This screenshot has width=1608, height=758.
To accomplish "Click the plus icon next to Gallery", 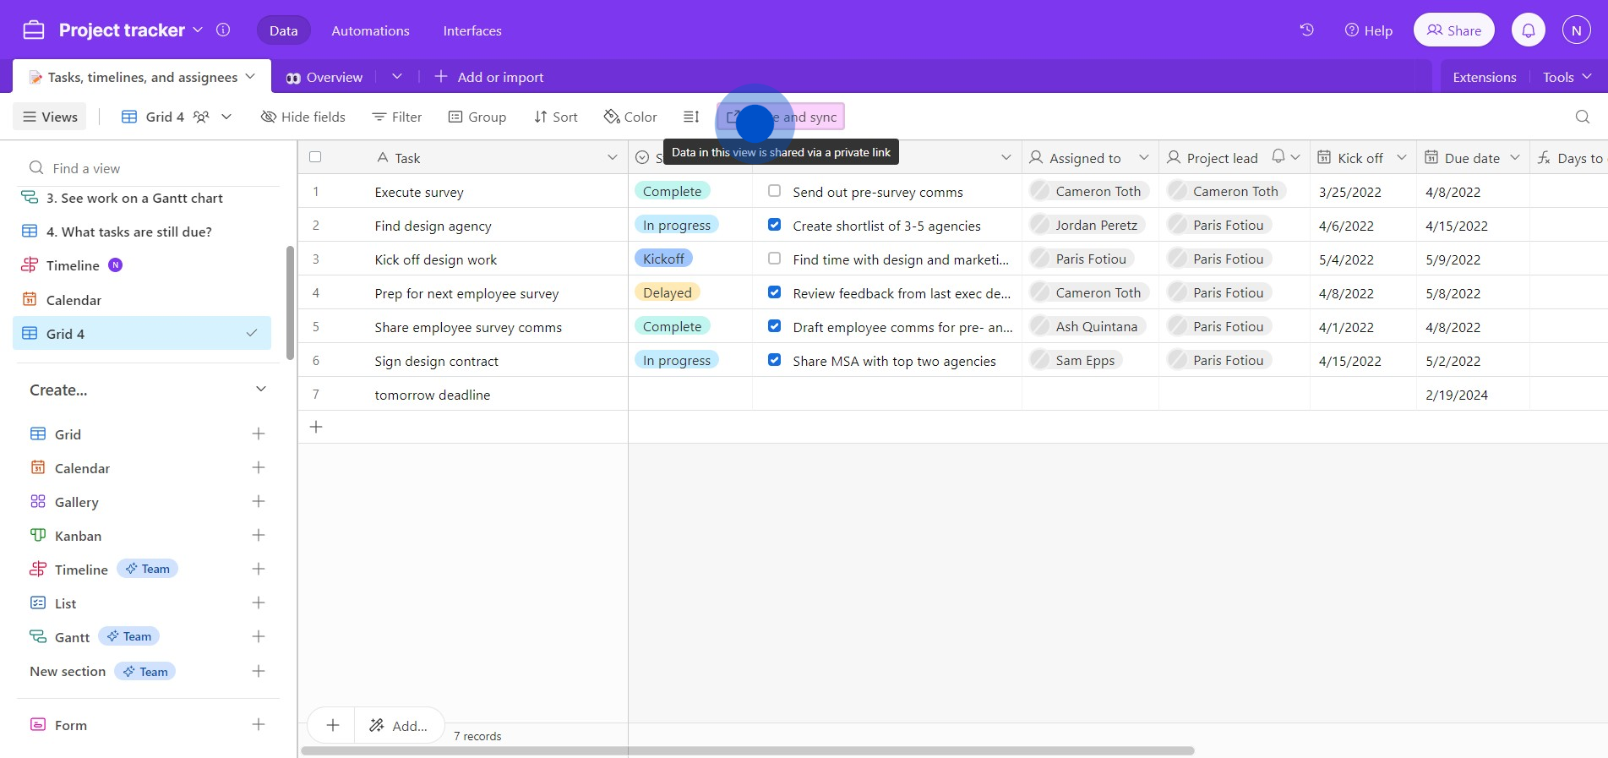I will pyautogui.click(x=259, y=501).
